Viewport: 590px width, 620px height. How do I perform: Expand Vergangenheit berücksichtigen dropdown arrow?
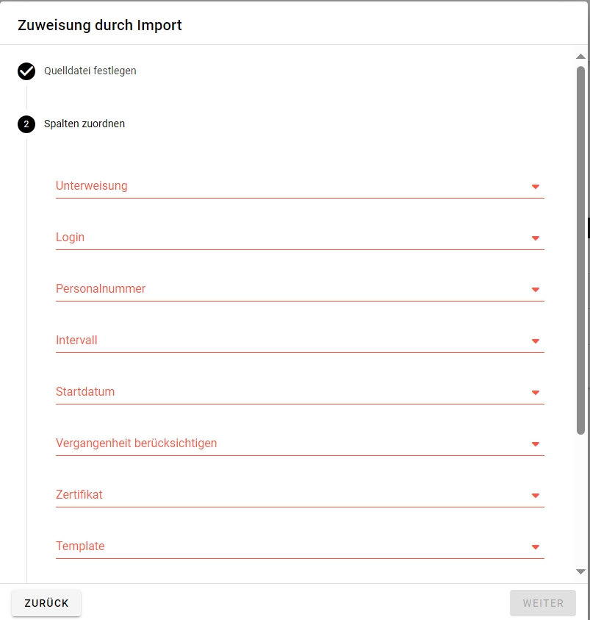click(535, 444)
